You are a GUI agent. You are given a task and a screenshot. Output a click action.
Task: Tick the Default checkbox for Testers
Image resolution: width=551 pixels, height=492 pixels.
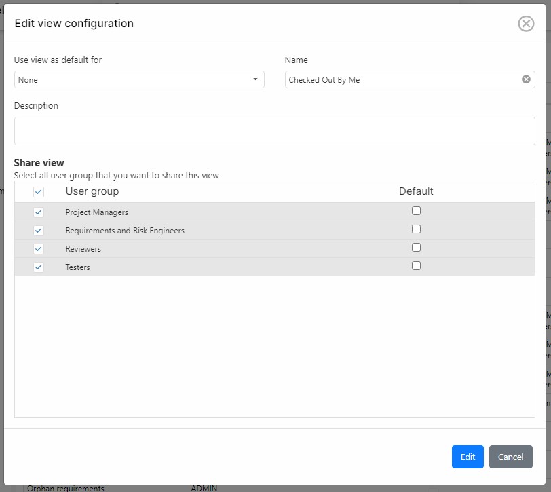[416, 266]
